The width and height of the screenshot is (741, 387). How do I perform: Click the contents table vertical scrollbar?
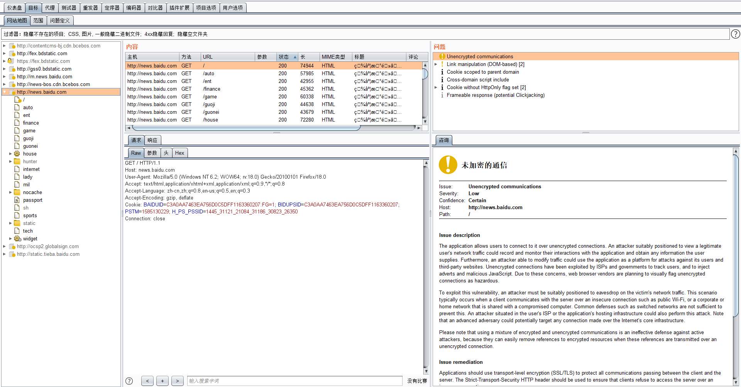425,93
